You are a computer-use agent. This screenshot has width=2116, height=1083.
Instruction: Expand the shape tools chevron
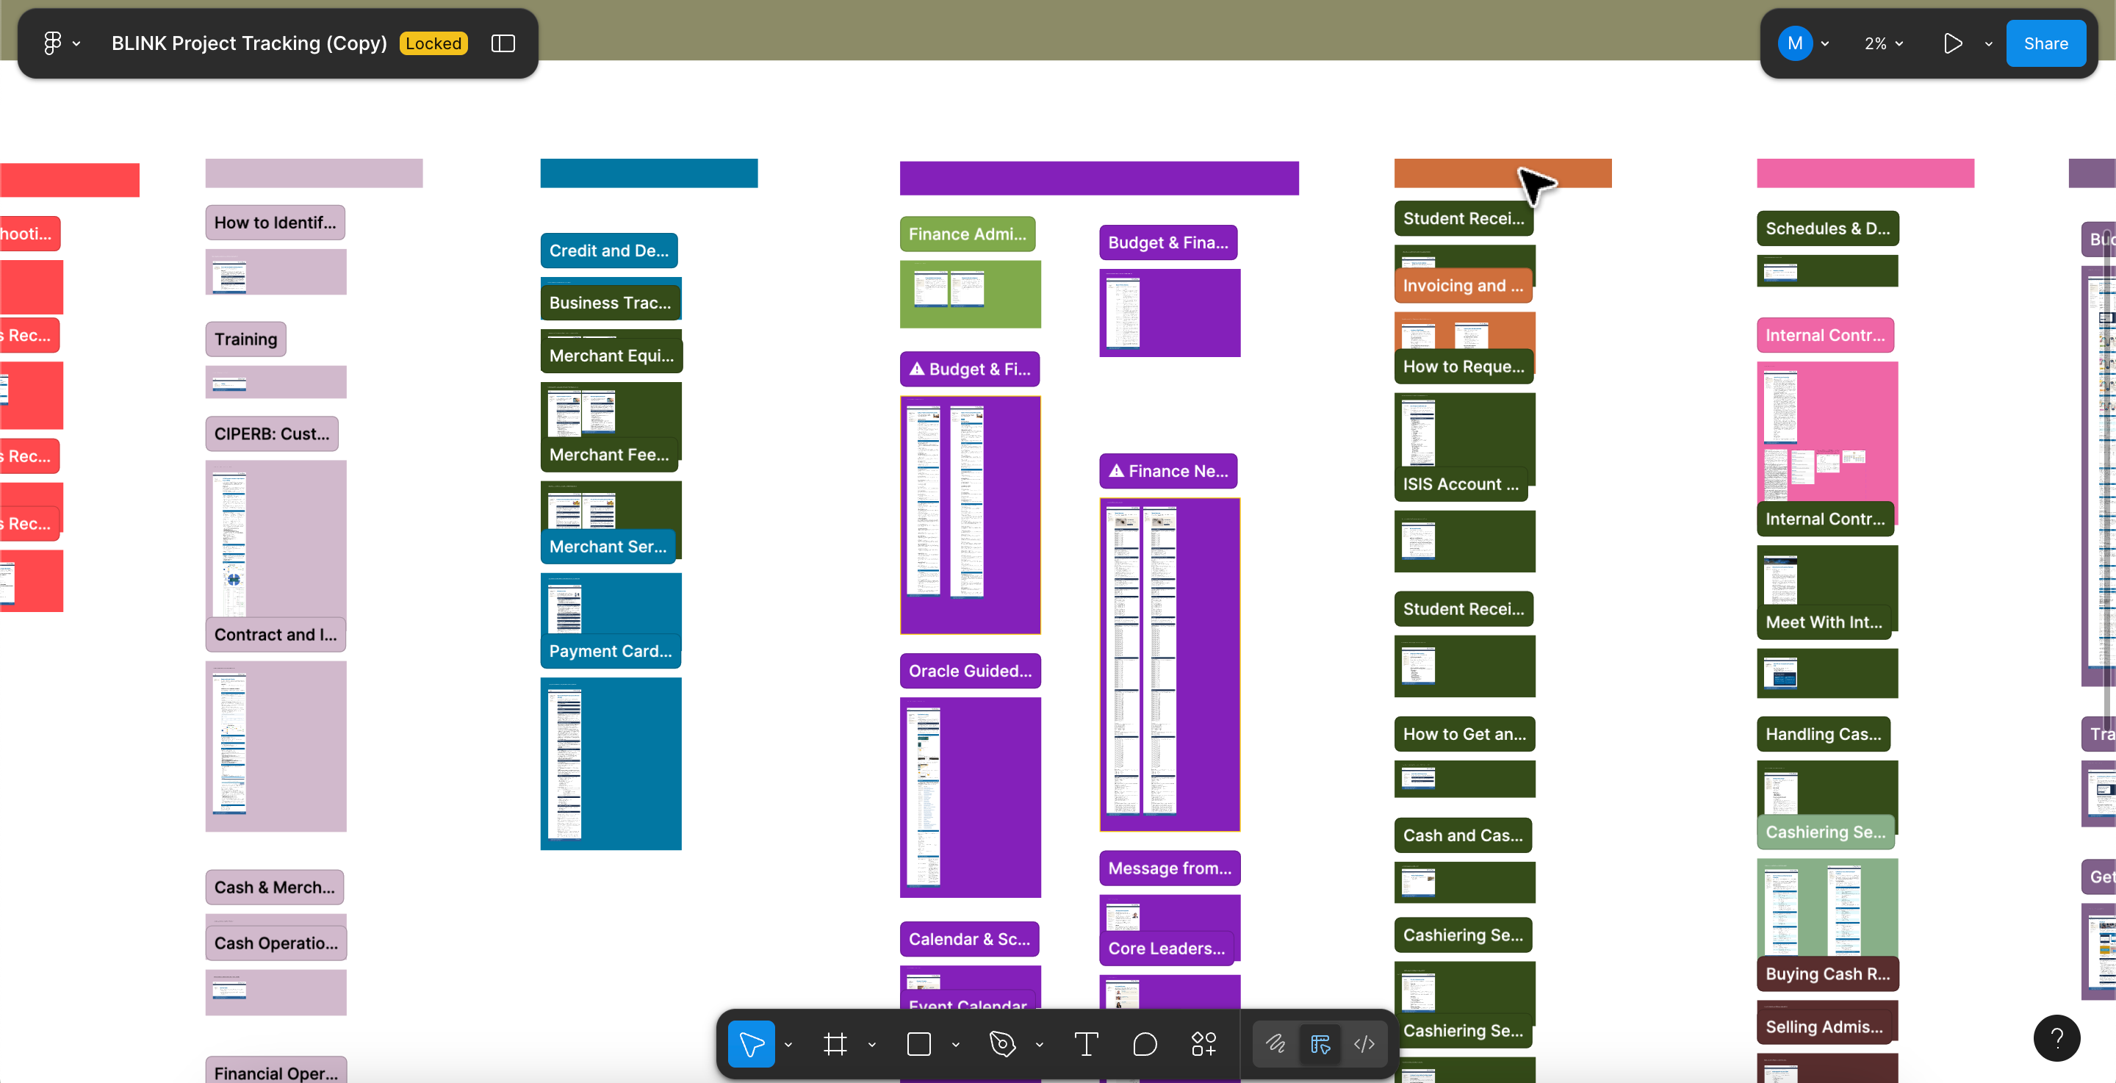[x=955, y=1044]
